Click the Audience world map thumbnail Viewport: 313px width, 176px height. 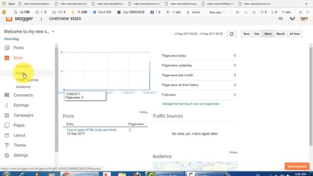(x=195, y=166)
